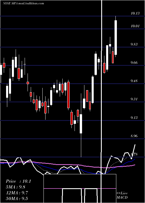Click the <<Live MACD label
Image resolution: width=145 pixels, height=203 pixels.
tap(122, 195)
